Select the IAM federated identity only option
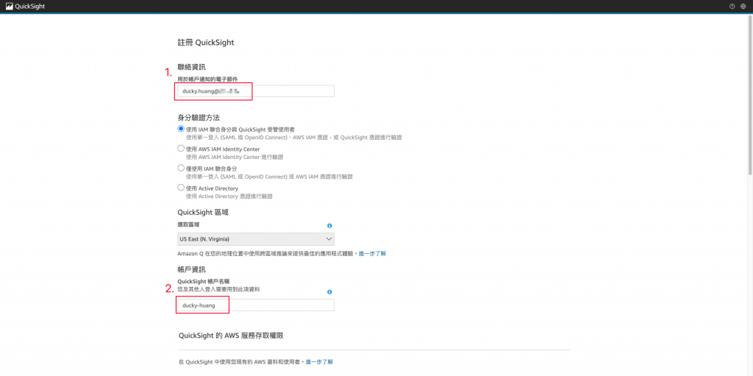Screen dimensions: 753x376 (181, 169)
